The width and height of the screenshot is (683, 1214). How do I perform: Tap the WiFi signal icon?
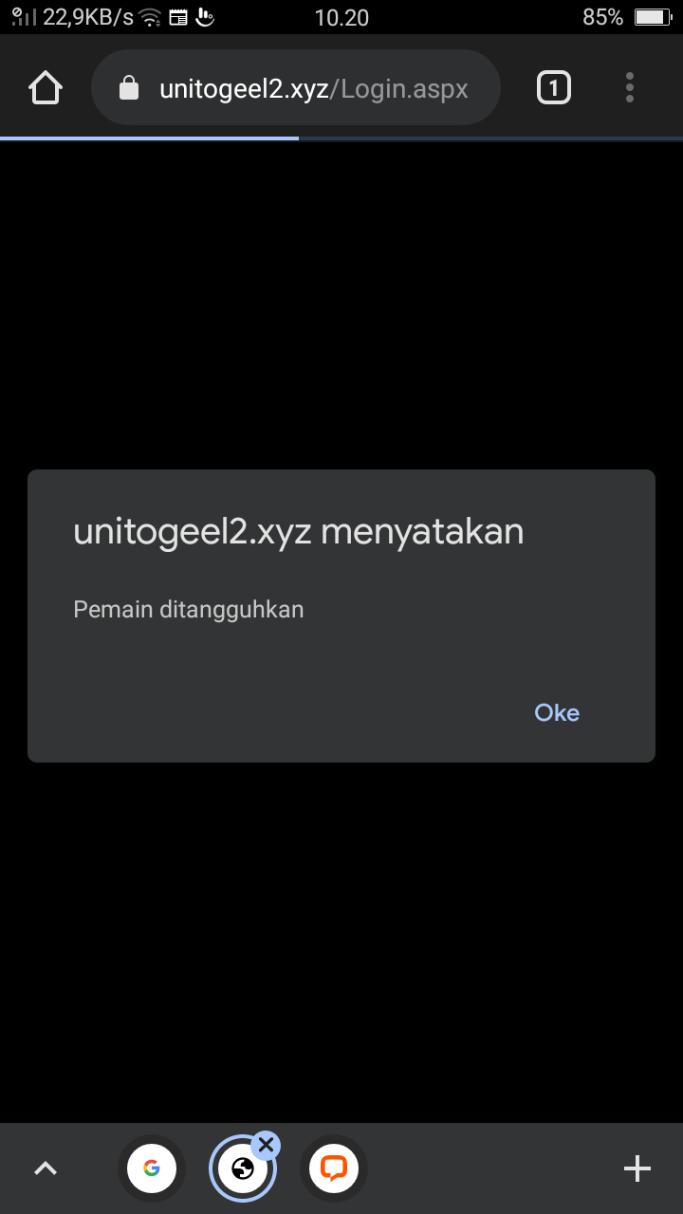pos(150,17)
